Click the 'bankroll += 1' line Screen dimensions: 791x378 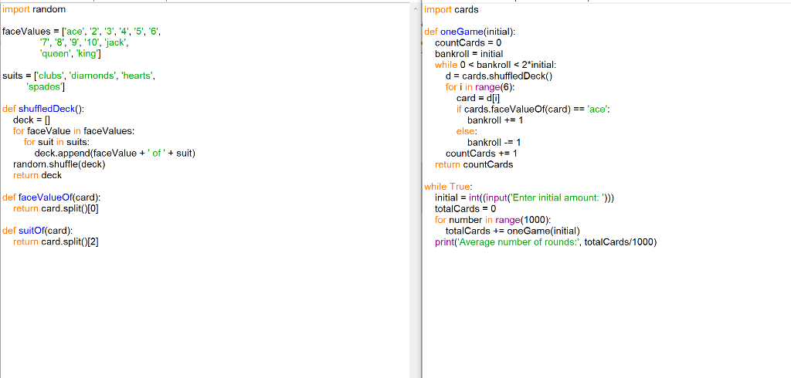[495, 120]
